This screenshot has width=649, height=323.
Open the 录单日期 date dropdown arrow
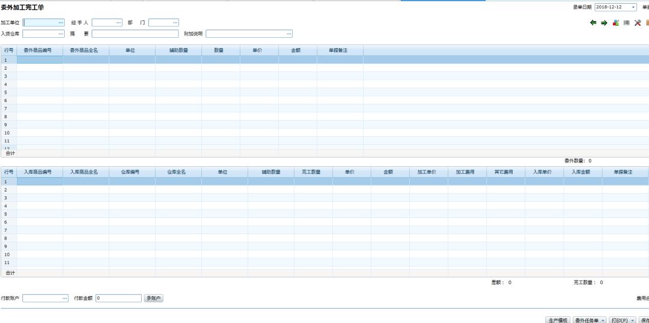point(633,7)
